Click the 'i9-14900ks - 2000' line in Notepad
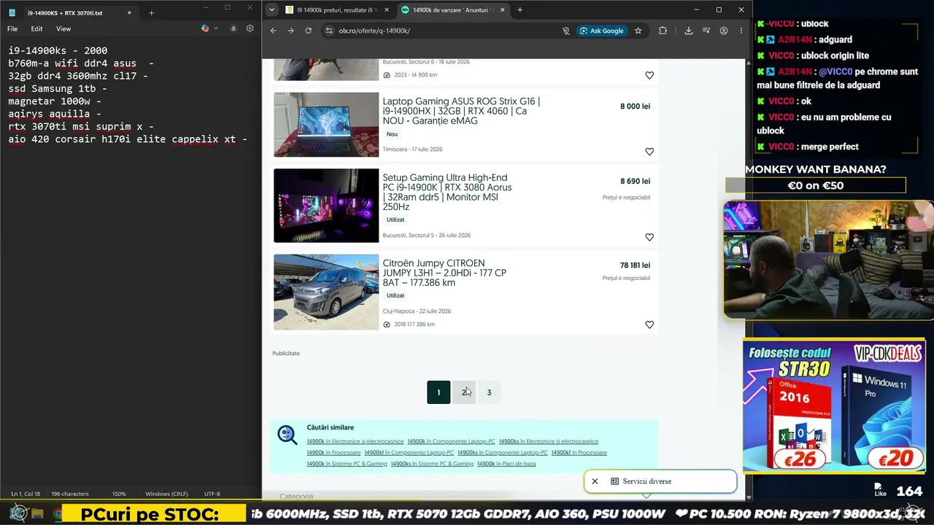The width and height of the screenshot is (934, 525). click(x=58, y=51)
